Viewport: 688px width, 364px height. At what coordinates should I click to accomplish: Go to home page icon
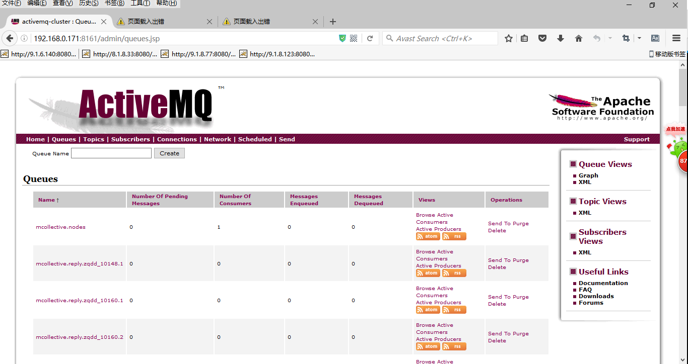click(579, 38)
